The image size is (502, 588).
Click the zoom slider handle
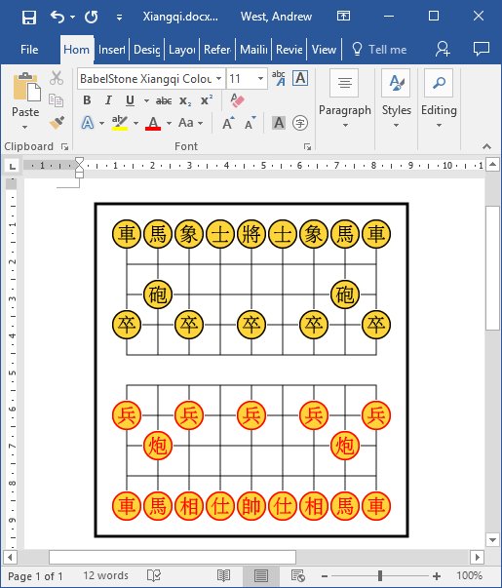[x=380, y=575]
